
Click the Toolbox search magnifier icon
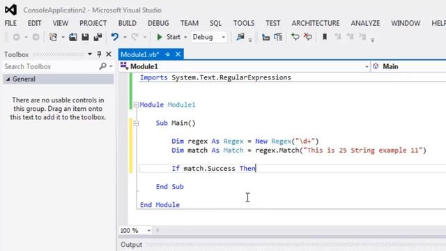(x=102, y=66)
